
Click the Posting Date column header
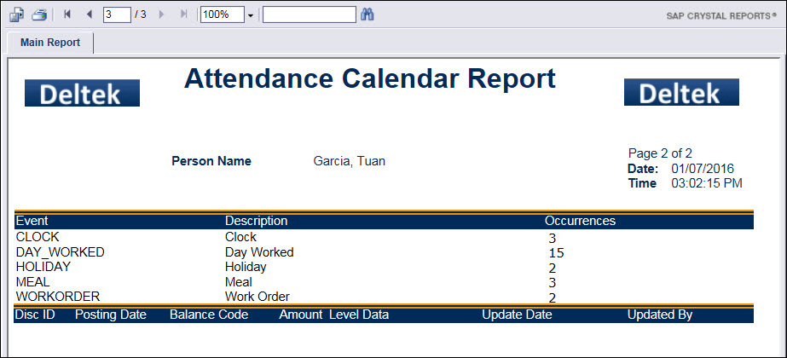tap(111, 315)
